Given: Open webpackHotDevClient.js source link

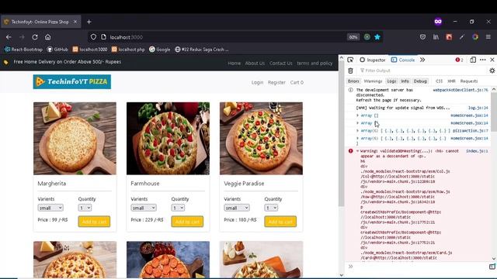Looking at the screenshot, I should [461, 90].
